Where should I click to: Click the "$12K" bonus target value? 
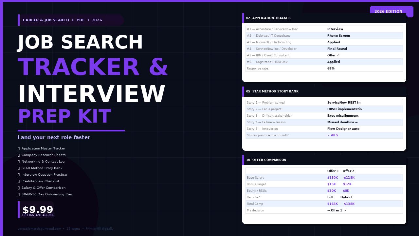[347, 184]
